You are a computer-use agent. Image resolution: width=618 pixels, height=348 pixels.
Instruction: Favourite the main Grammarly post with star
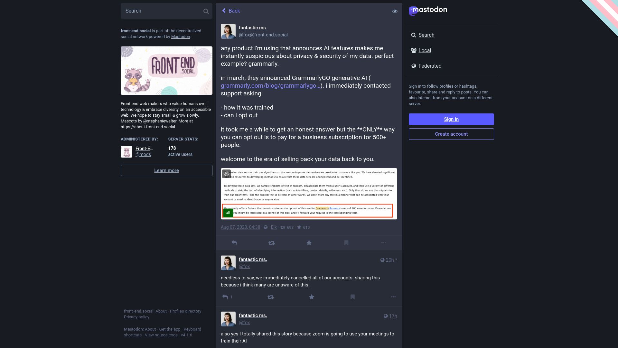coord(309,243)
